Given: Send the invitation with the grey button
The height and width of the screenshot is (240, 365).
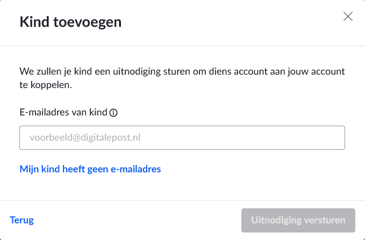Looking at the screenshot, I should point(298,220).
